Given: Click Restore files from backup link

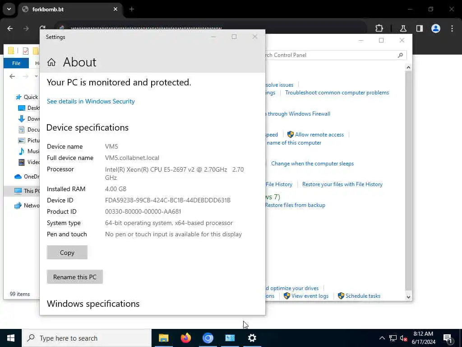Looking at the screenshot, I should 295,205.
